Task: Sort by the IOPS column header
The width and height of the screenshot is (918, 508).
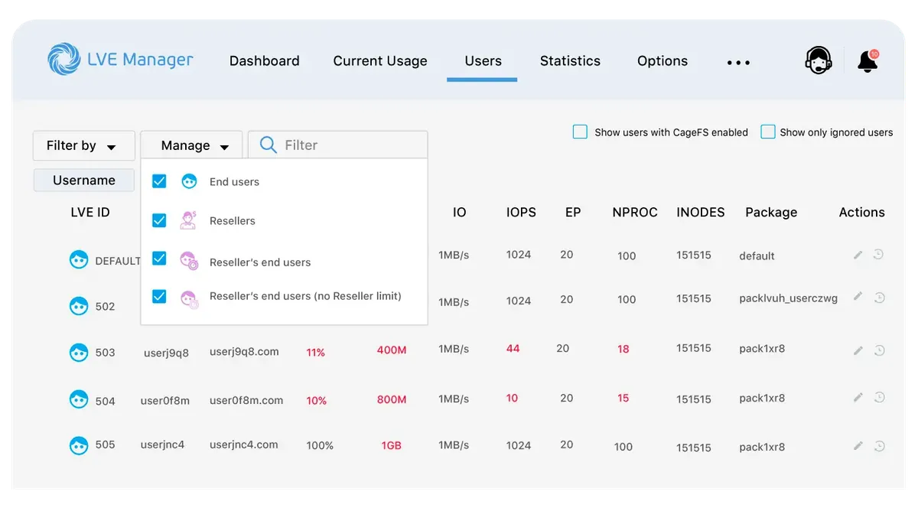Action: tap(521, 212)
